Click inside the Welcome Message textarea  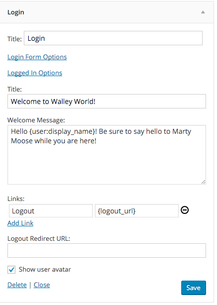point(107,155)
